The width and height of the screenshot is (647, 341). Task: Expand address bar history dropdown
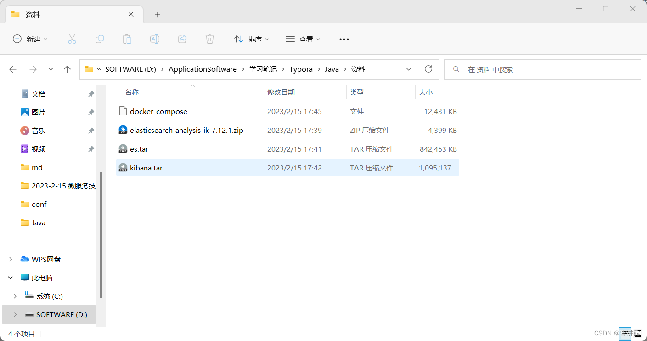[409, 69]
